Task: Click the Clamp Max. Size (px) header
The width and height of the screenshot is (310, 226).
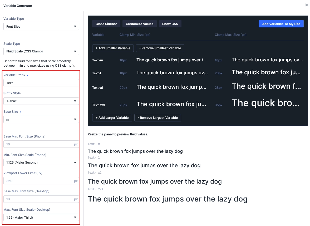Action: 230,35
